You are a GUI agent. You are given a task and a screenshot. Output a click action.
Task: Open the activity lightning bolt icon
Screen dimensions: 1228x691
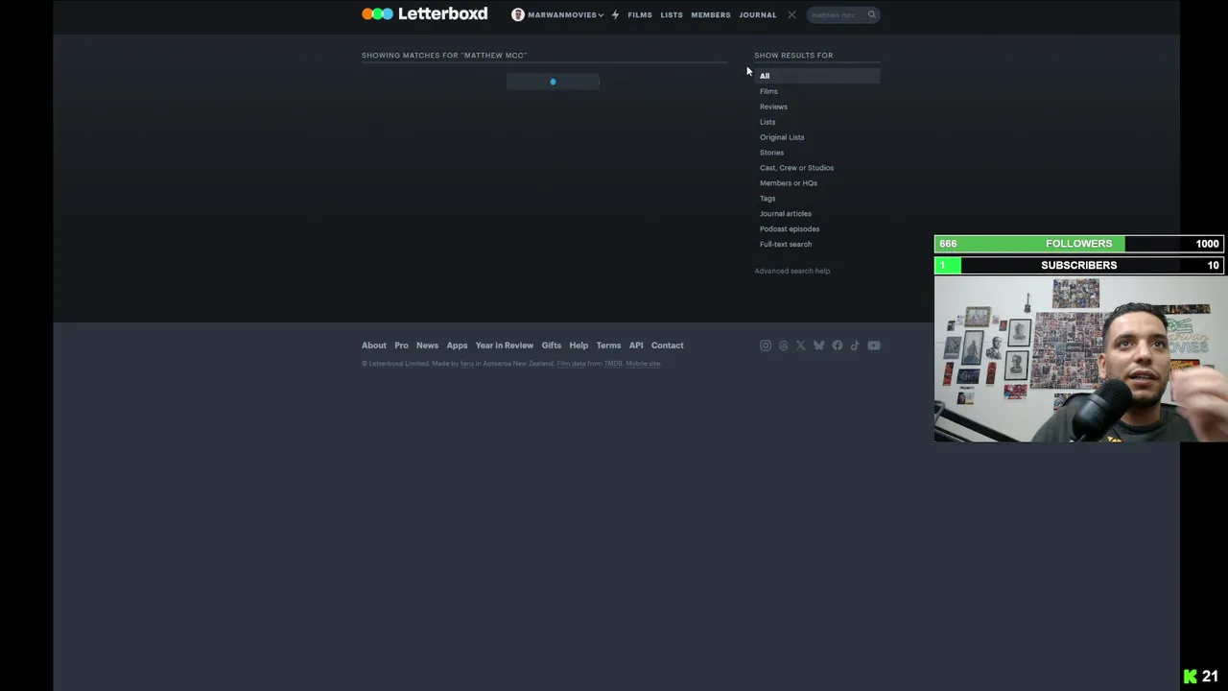[x=615, y=14]
